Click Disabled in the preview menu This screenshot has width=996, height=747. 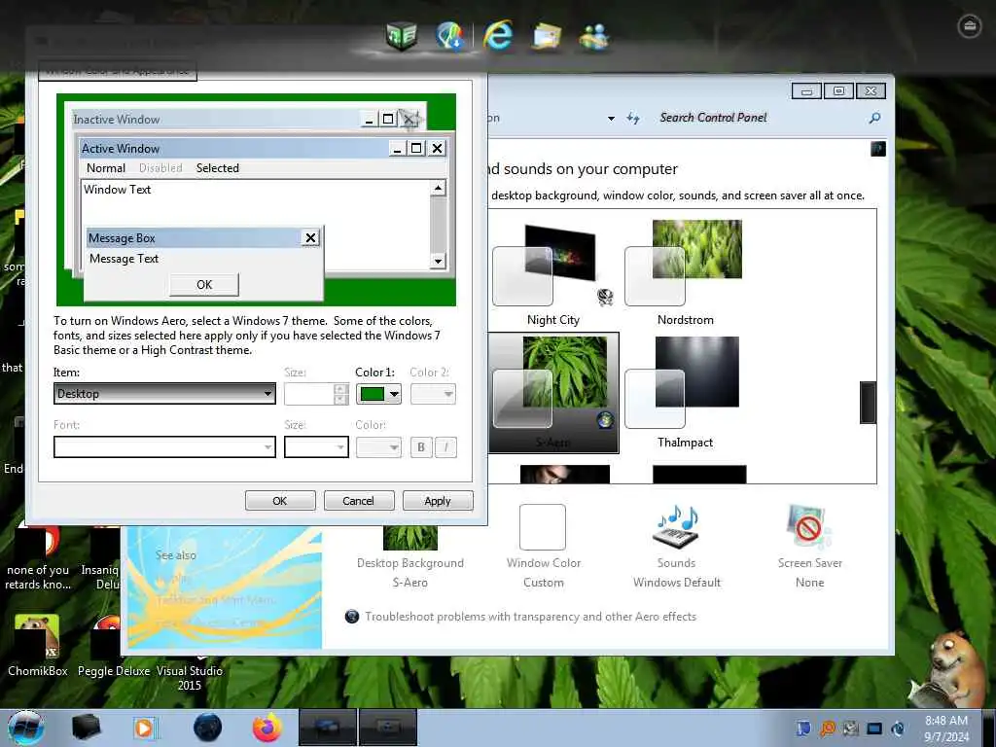pyautogui.click(x=160, y=168)
